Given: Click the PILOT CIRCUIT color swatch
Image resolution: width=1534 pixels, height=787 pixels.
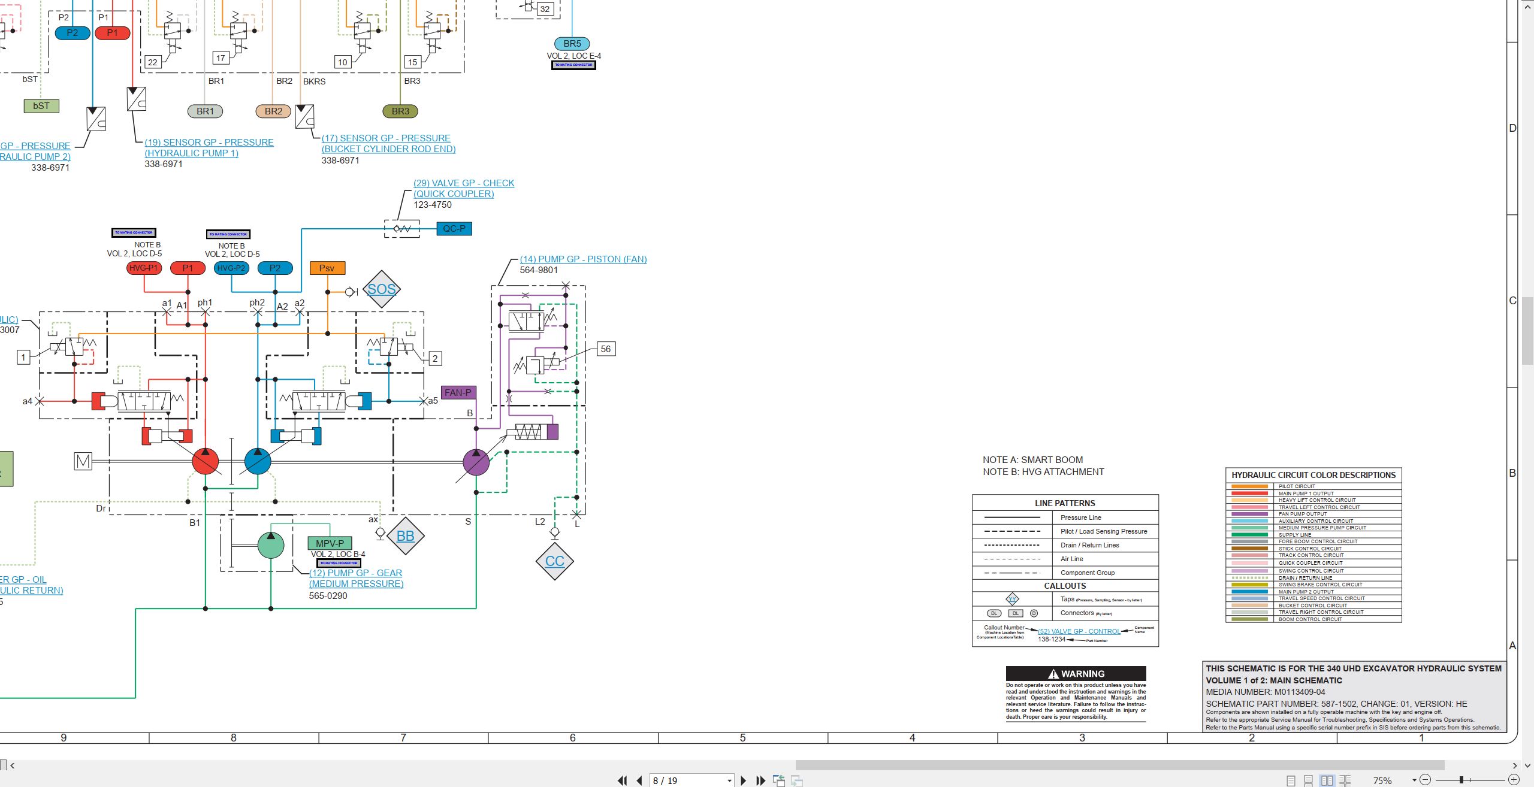Looking at the screenshot, I should [1249, 486].
